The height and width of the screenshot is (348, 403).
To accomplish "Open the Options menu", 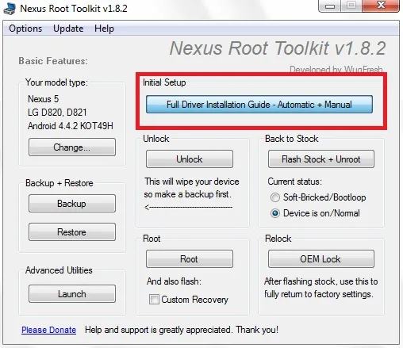I will 25,29.
